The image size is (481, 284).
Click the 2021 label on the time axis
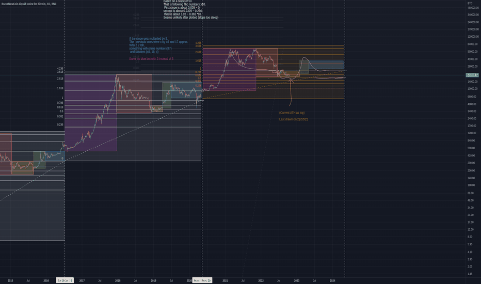click(x=225, y=280)
